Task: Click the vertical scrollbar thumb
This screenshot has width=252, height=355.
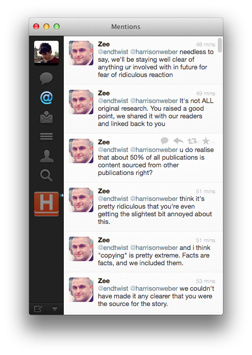Action: pos(220,45)
